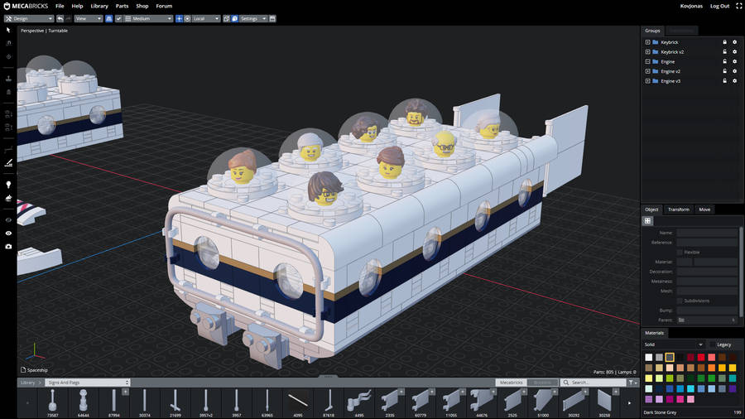Click the fullscreen icon next to Log Out
745x419 pixels.
coord(738,6)
